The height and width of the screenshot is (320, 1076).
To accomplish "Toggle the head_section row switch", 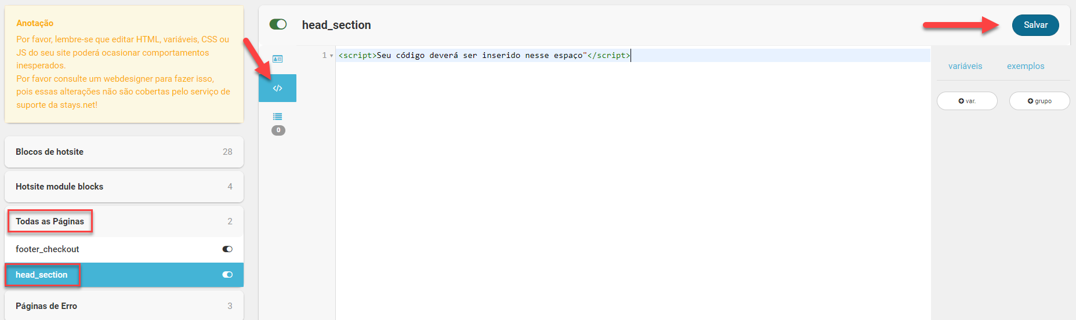I will point(227,275).
